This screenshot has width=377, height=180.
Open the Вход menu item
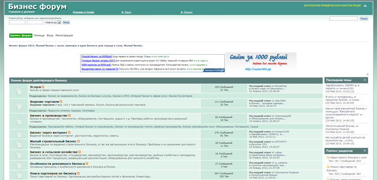coord(50,35)
